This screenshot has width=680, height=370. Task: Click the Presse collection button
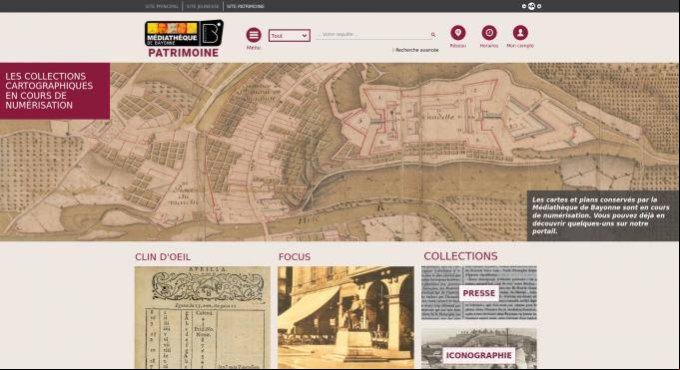pos(478,293)
